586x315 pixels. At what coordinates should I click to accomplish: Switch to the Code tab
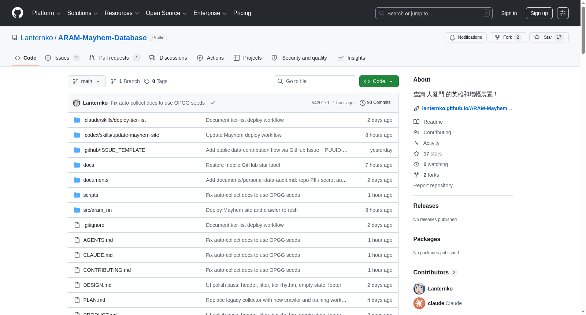26,58
